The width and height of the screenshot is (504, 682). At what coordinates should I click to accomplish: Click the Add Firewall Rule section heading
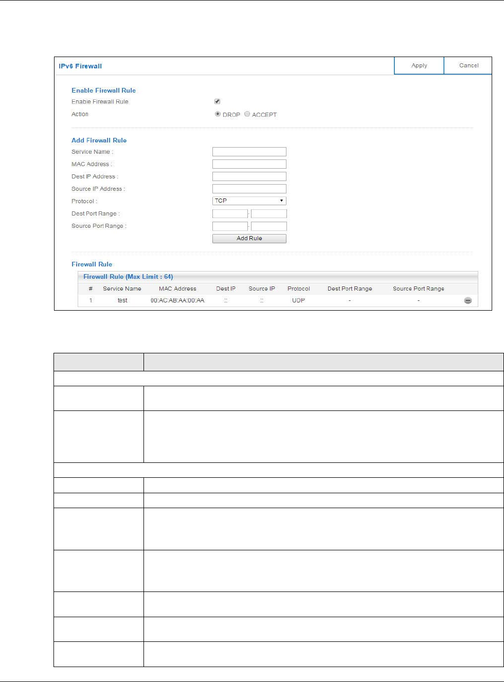point(99,140)
